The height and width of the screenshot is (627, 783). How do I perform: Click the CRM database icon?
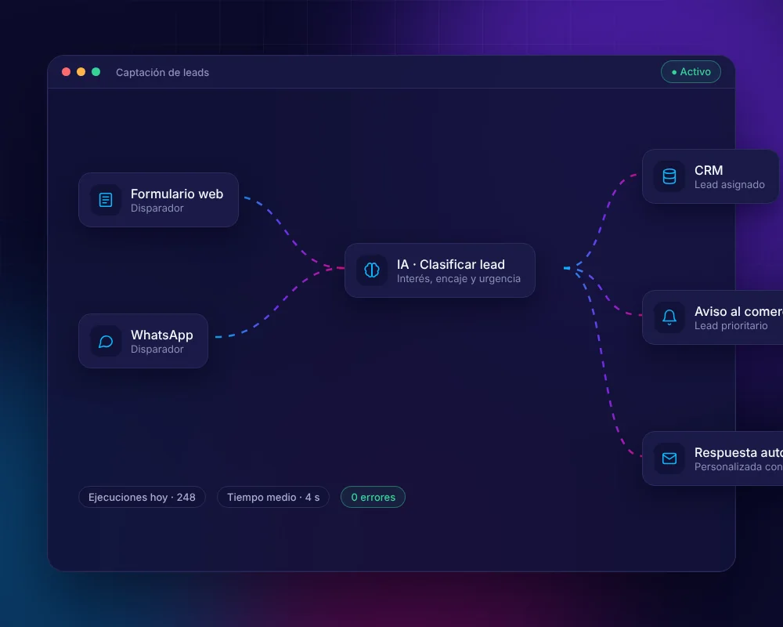(669, 176)
